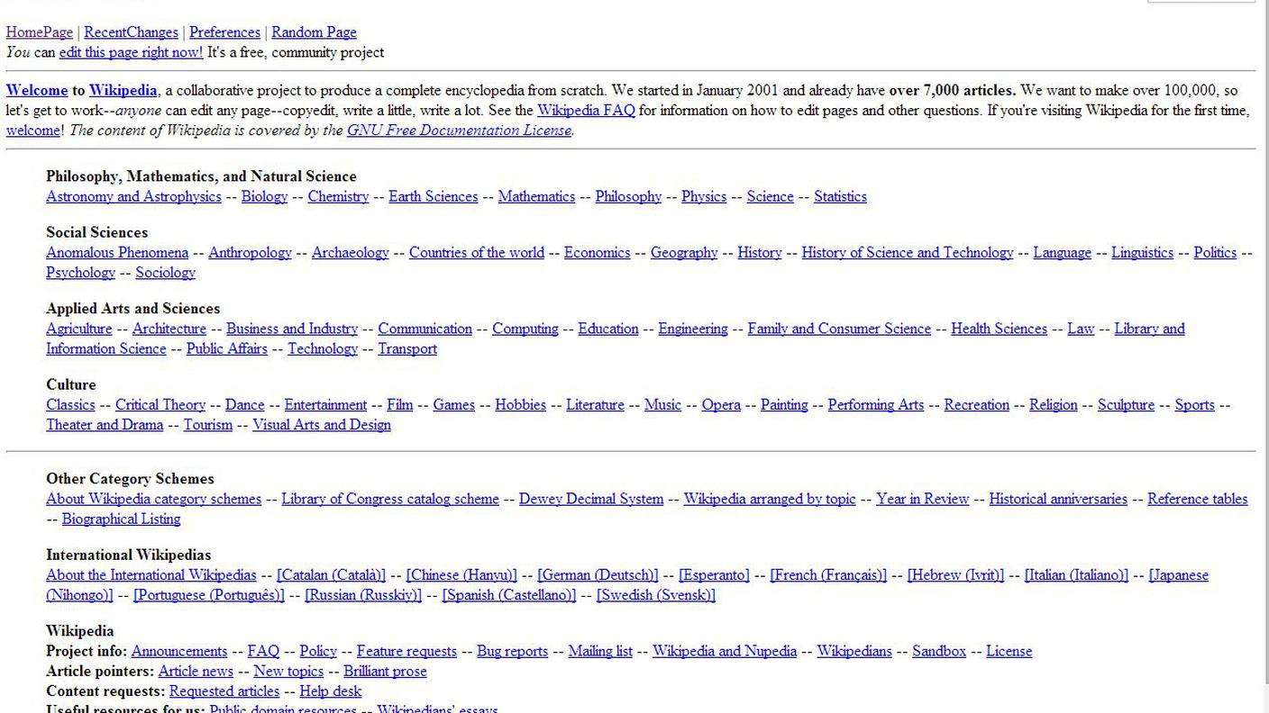Viewport: 1269px width, 713px height.
Task: Open the Chemistry link
Action: pos(338,197)
